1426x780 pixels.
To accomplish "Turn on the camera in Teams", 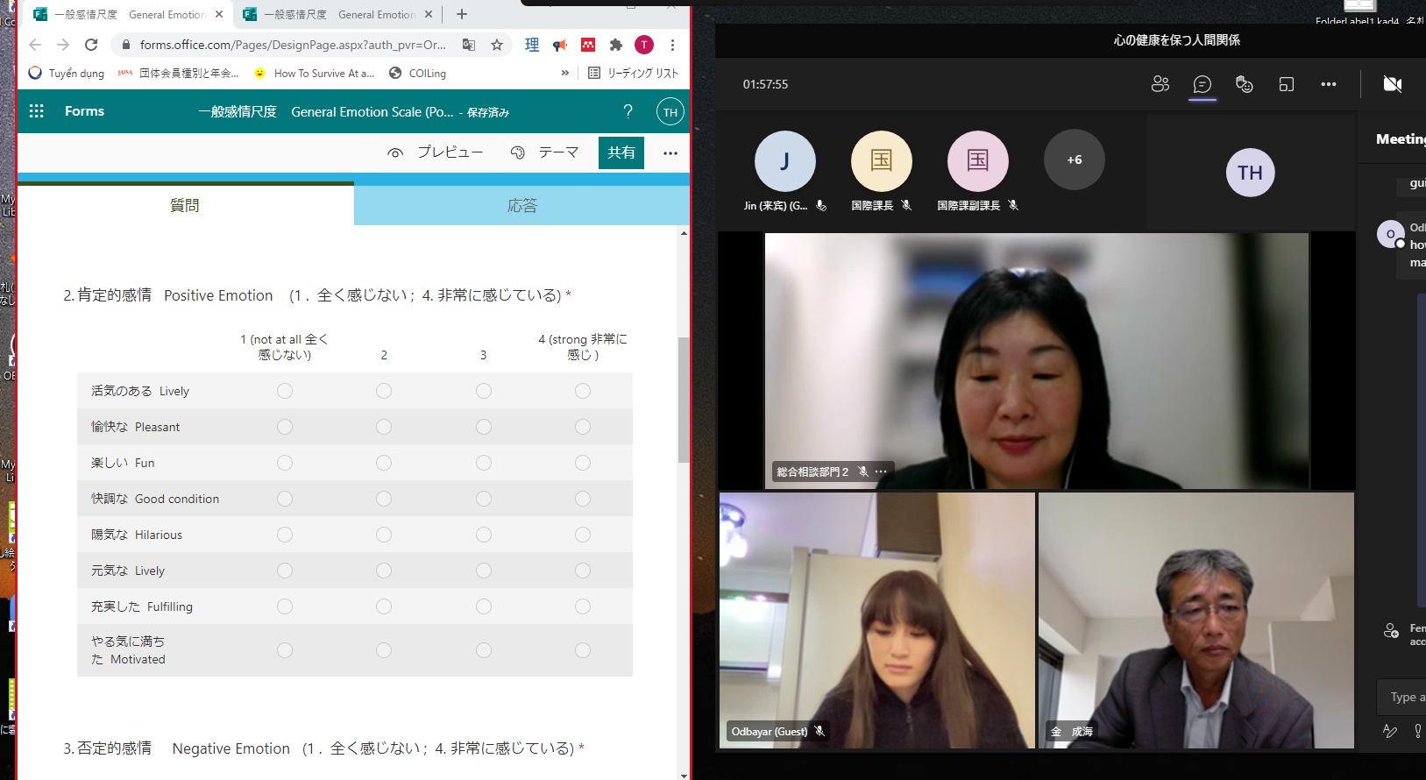I will [1392, 84].
